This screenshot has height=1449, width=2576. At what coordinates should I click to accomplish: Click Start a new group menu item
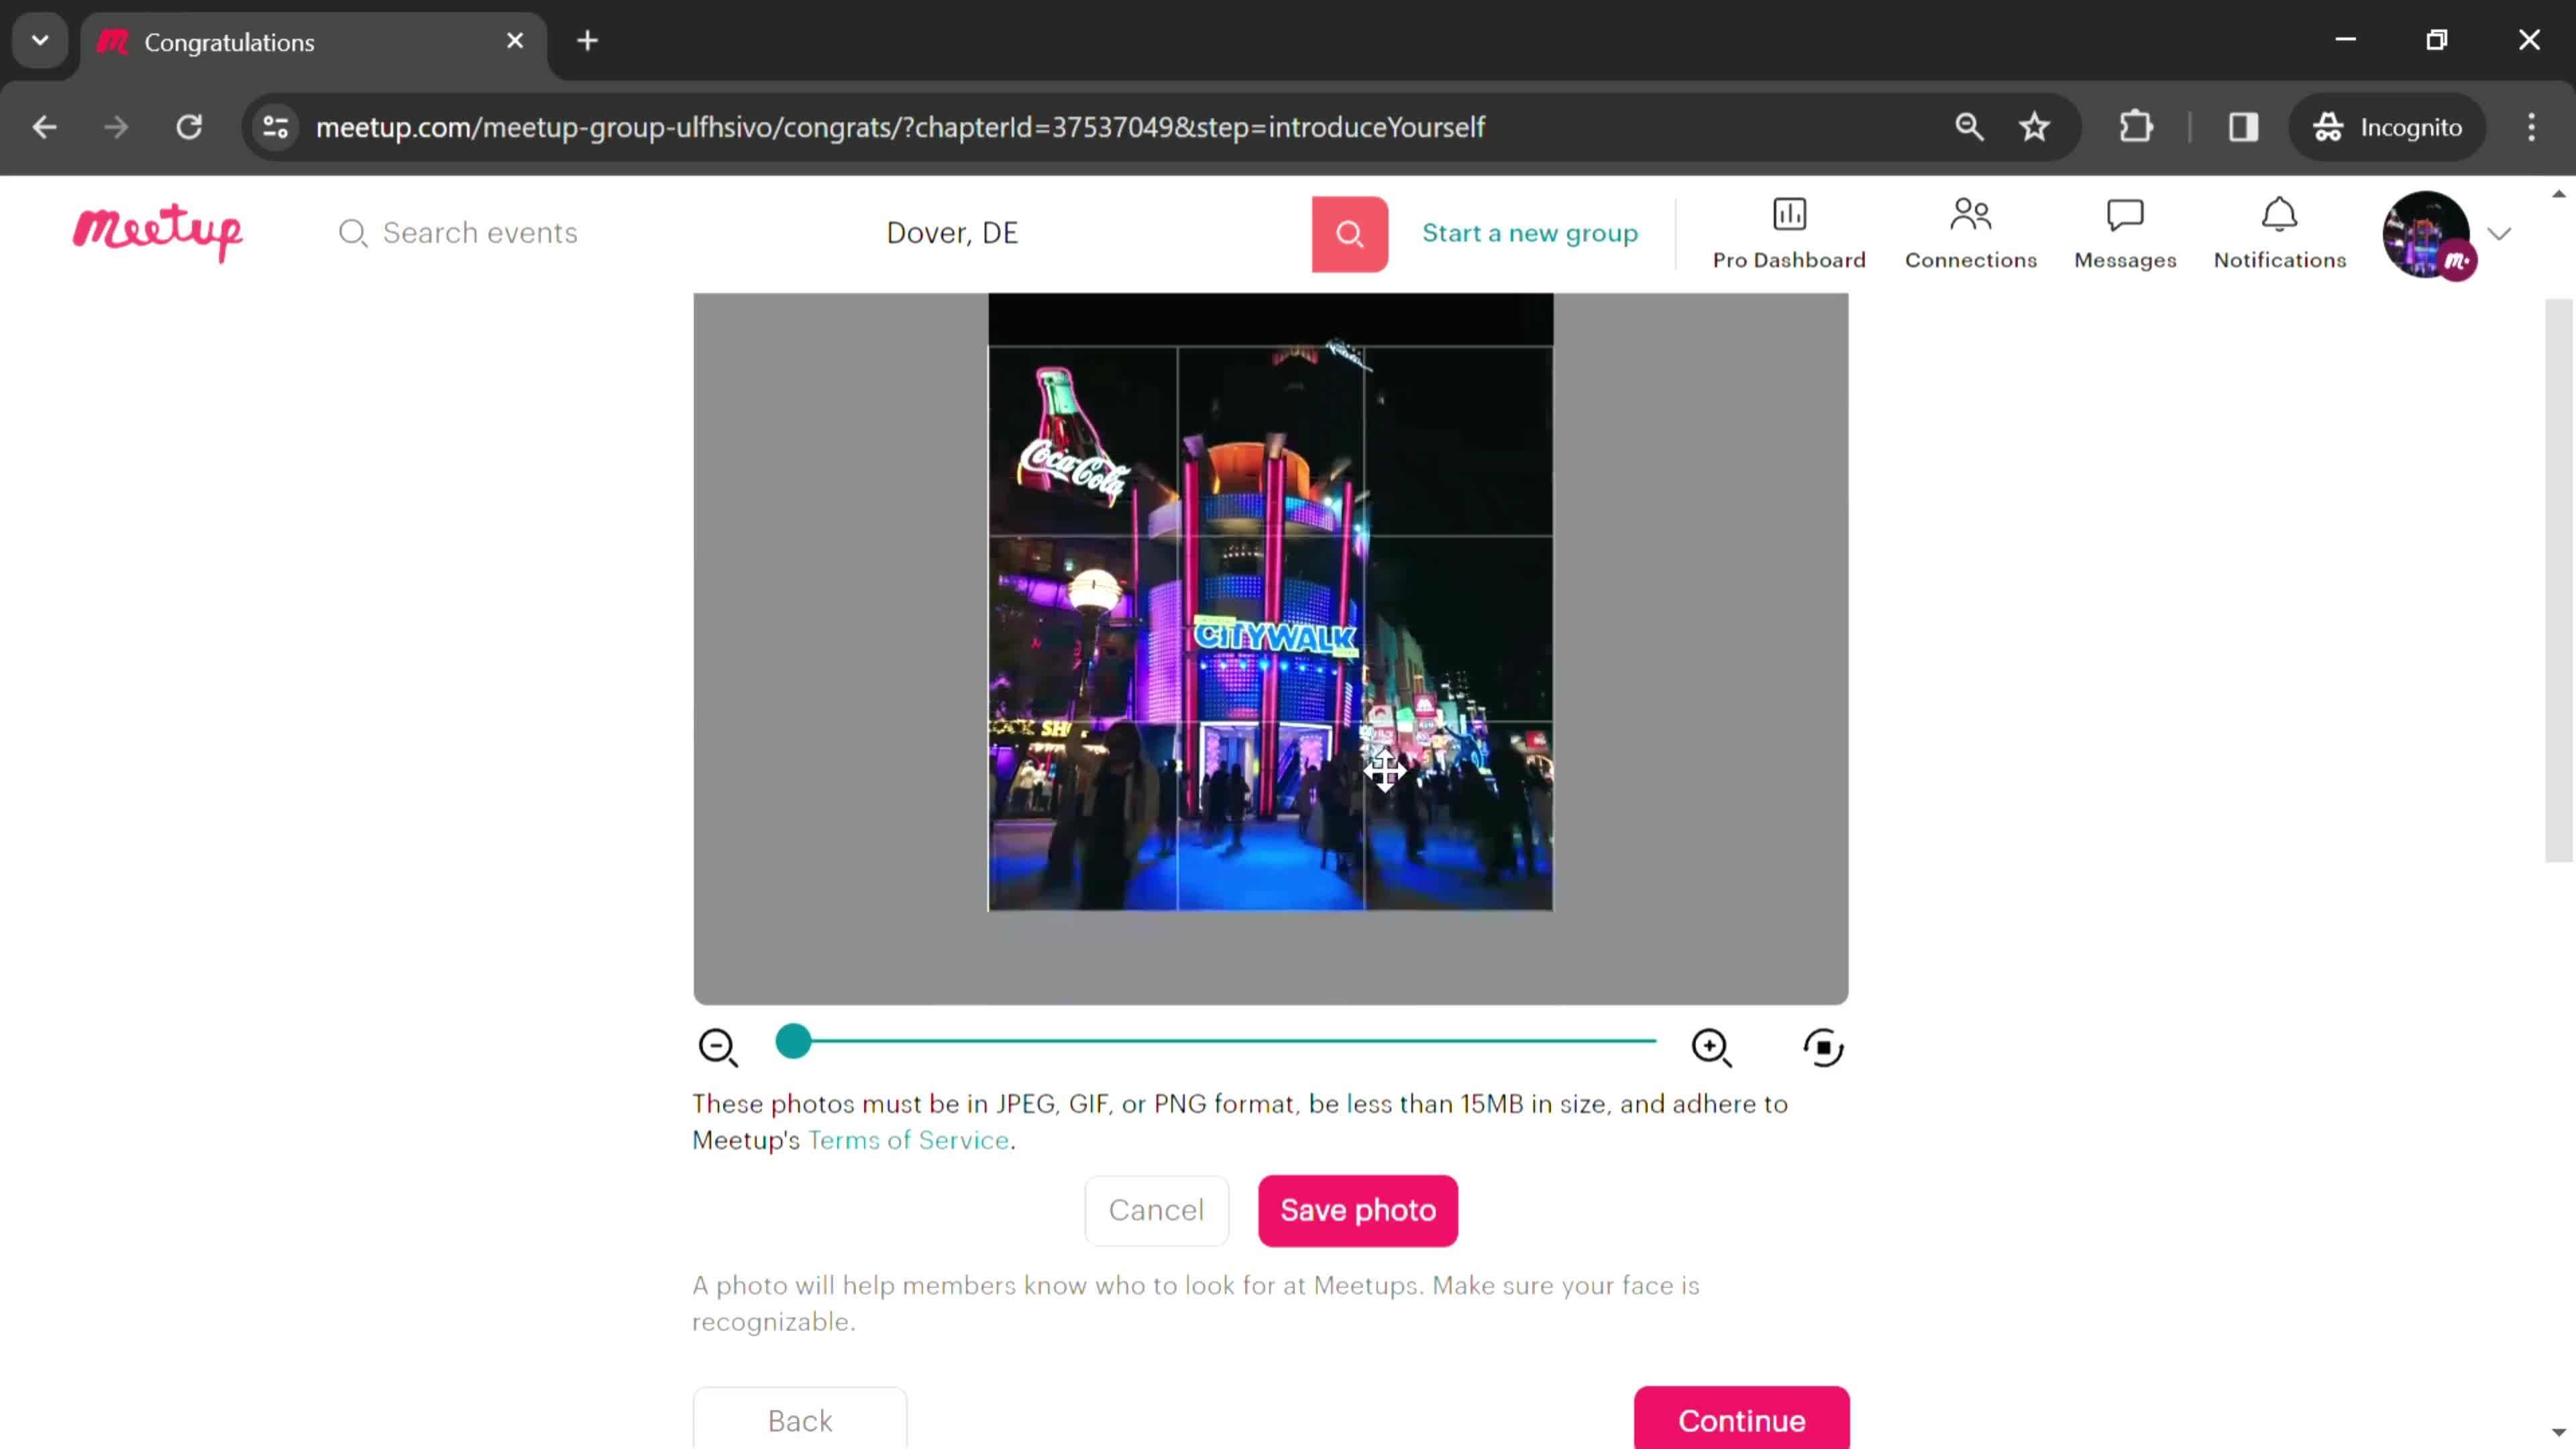1530,231
